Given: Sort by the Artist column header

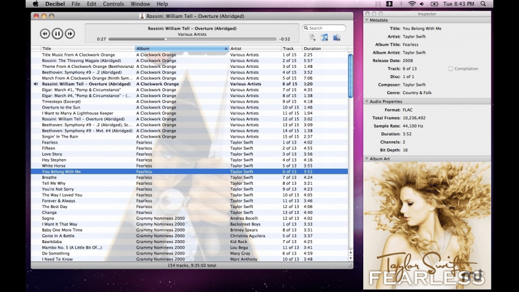Looking at the screenshot, I should tap(255, 49).
